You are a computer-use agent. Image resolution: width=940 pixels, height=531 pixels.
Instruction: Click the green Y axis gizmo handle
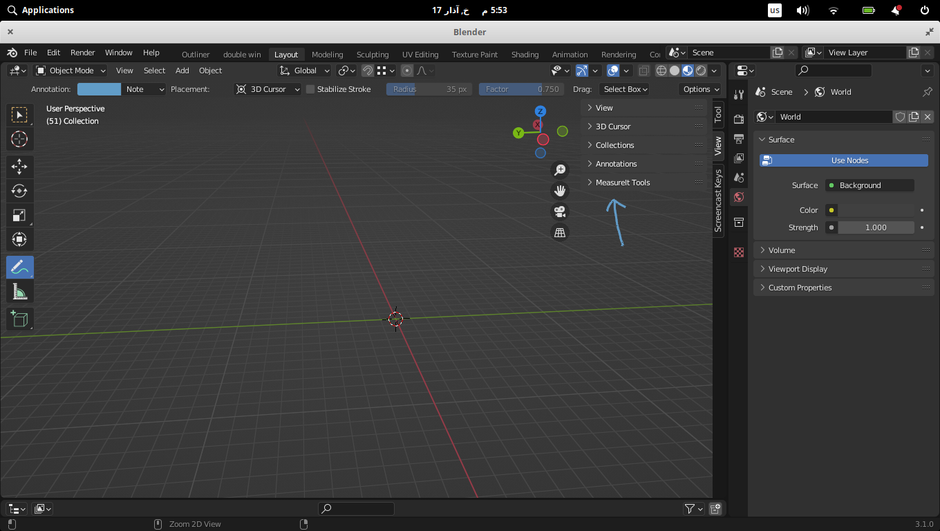518,133
